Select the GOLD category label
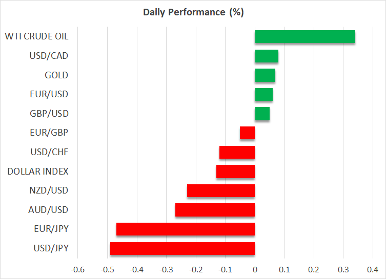The height and width of the screenshot is (279, 386). 56,75
